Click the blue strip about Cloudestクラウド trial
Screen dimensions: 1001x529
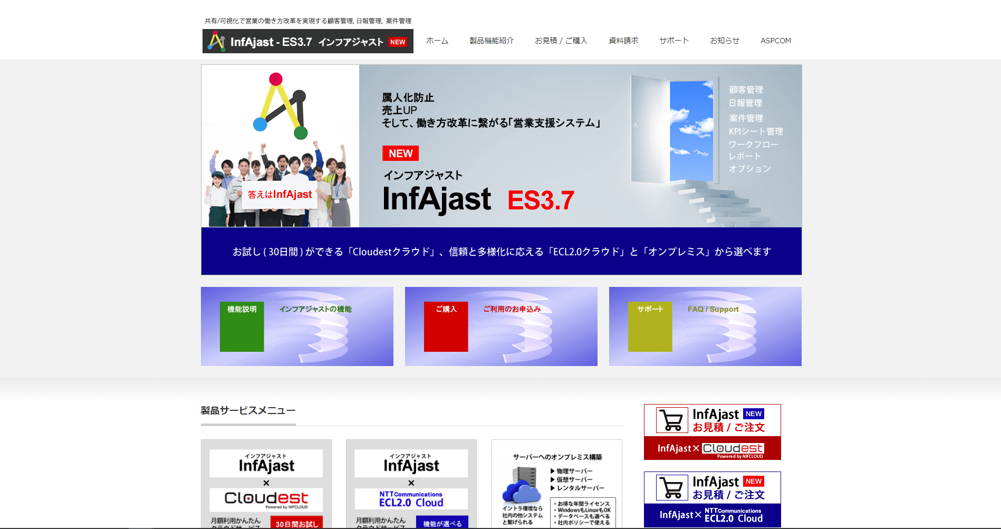[502, 251]
